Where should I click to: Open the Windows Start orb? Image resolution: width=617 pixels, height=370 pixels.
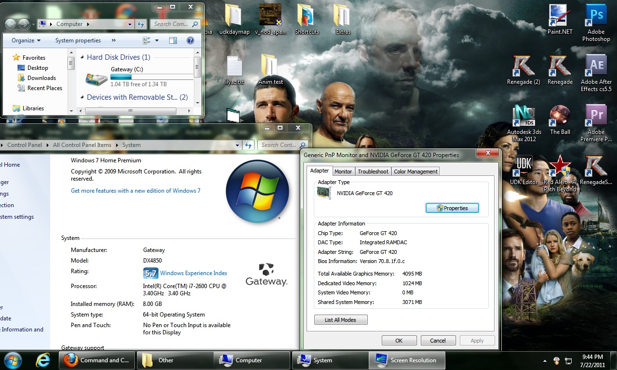(x=13, y=360)
